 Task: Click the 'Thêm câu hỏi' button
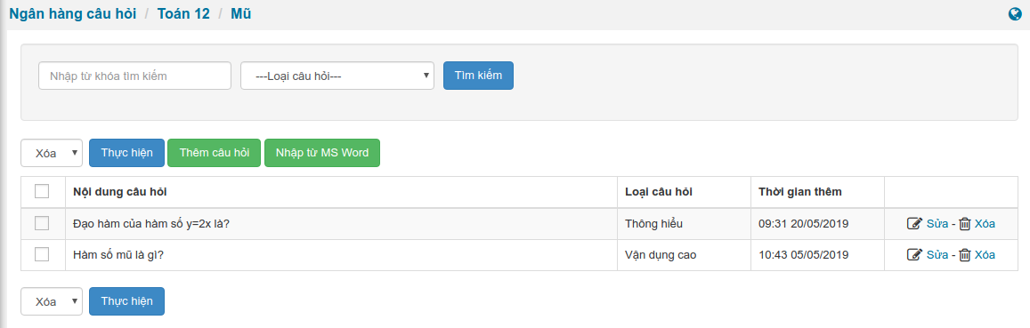coord(215,153)
